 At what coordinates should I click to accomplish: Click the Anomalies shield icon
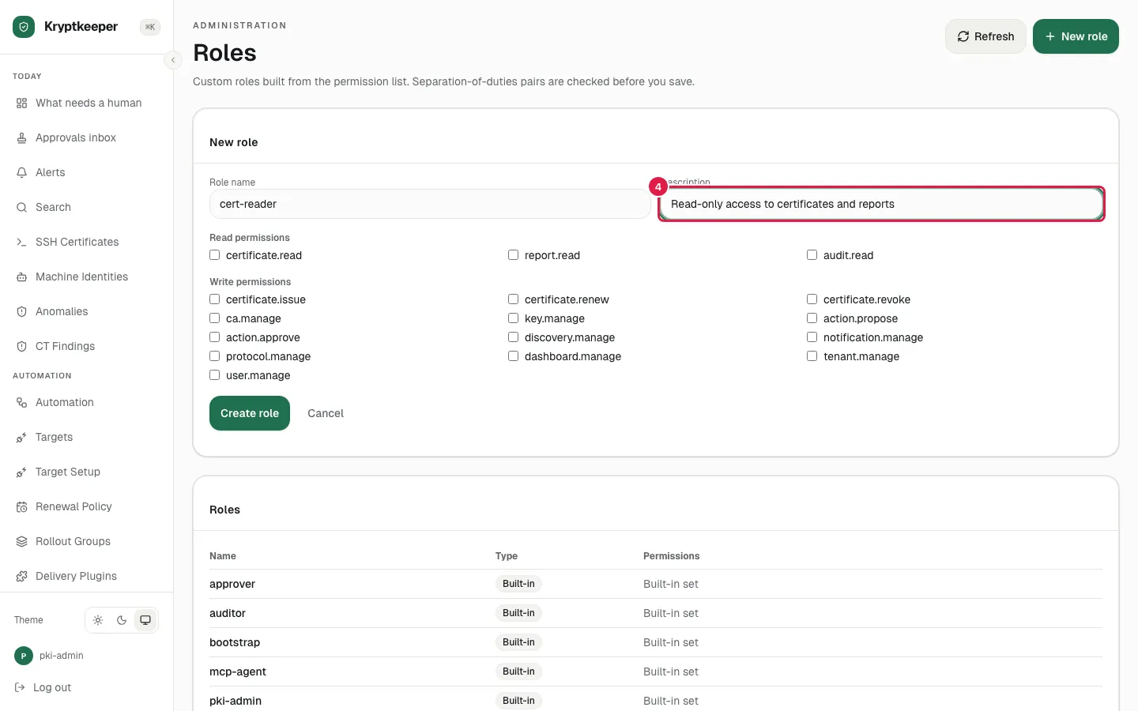21,311
